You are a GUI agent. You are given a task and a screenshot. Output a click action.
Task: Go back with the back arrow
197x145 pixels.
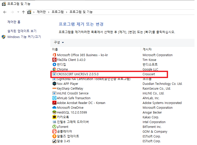click(5, 12)
